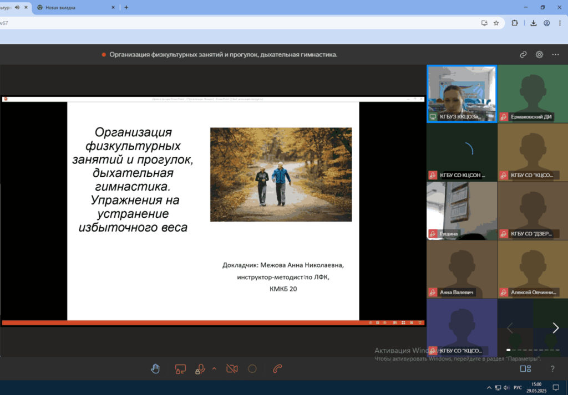This screenshot has width=568, height=395.
Task: Select the КГБУ СО "ДЗЕР... participant tile
Action: (533, 211)
